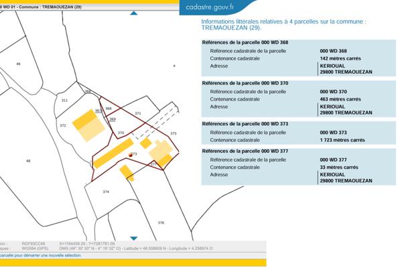Click the value '33 mètres carrés'
Viewport: 402px width, 268px height.
click(339, 167)
